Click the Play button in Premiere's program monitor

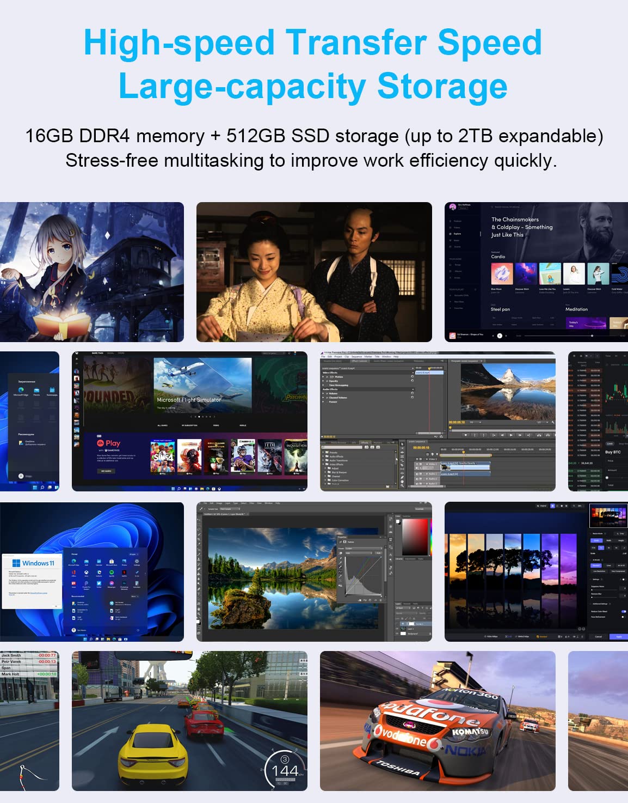click(x=511, y=435)
